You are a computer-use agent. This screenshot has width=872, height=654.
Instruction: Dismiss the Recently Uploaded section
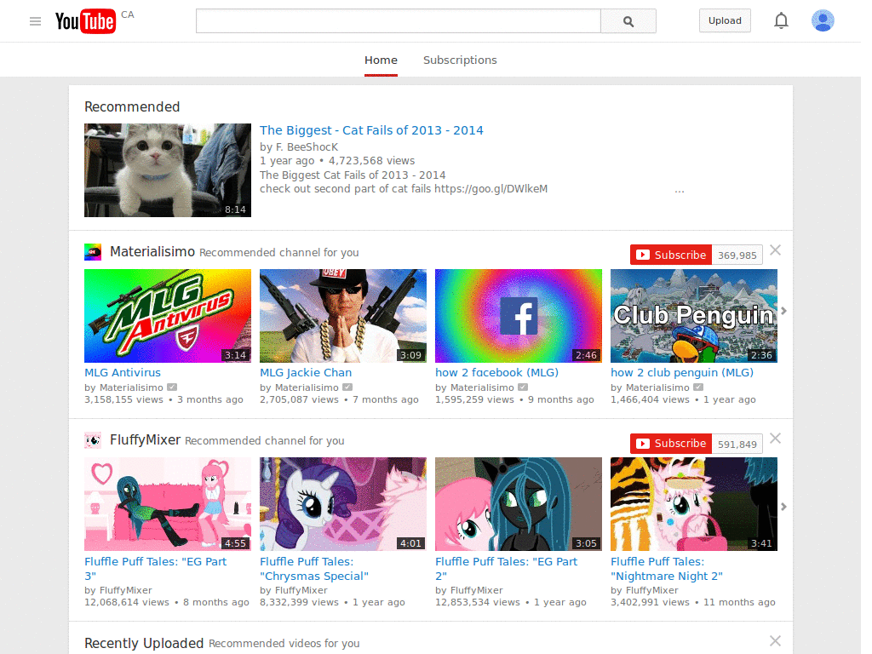pyautogui.click(x=775, y=640)
